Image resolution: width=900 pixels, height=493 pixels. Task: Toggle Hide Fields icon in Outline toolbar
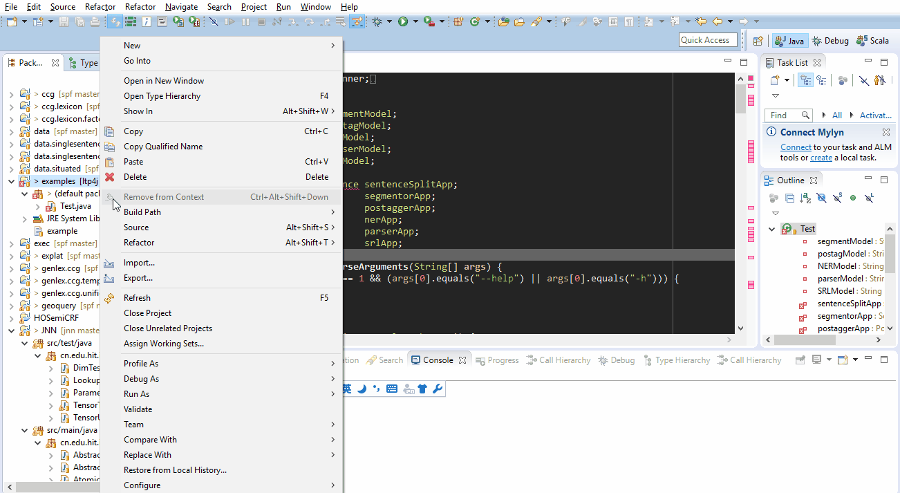(x=821, y=198)
